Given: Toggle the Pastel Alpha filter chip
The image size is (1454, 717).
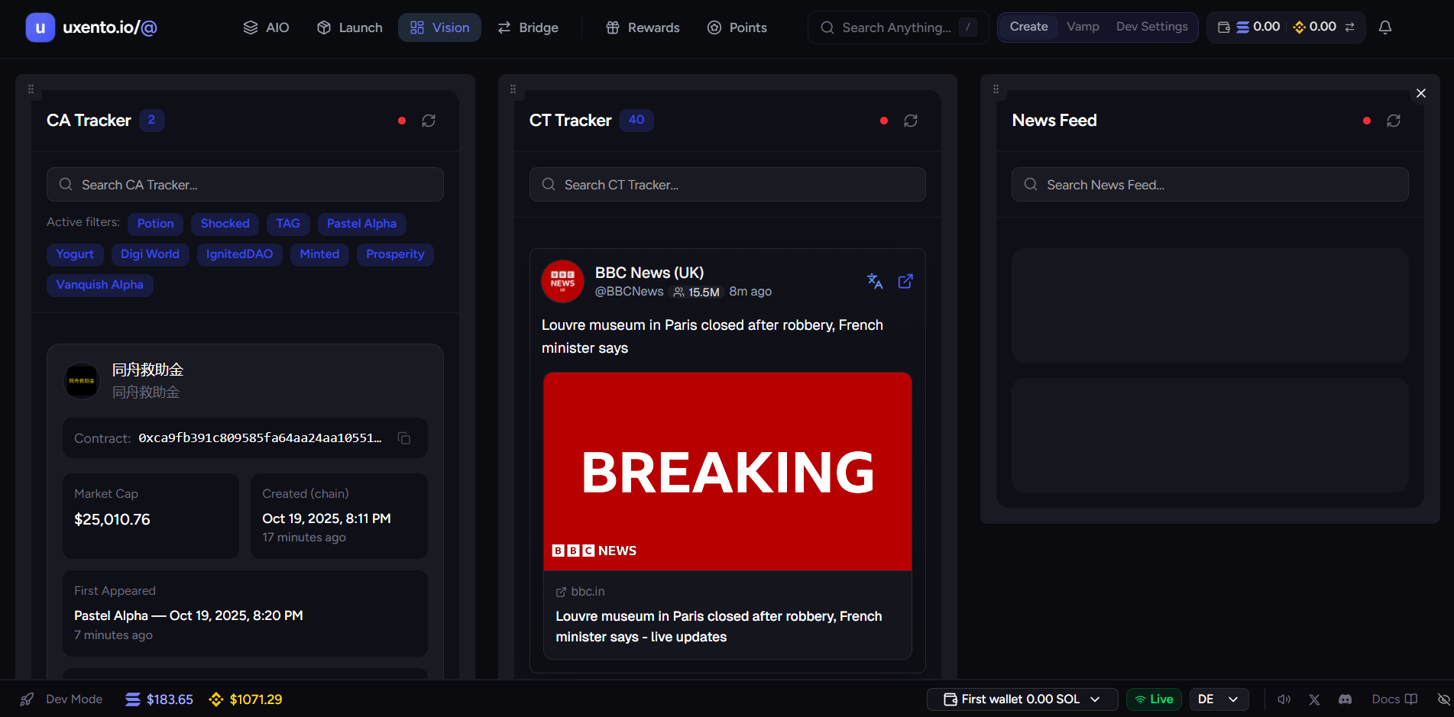Looking at the screenshot, I should click(x=361, y=224).
